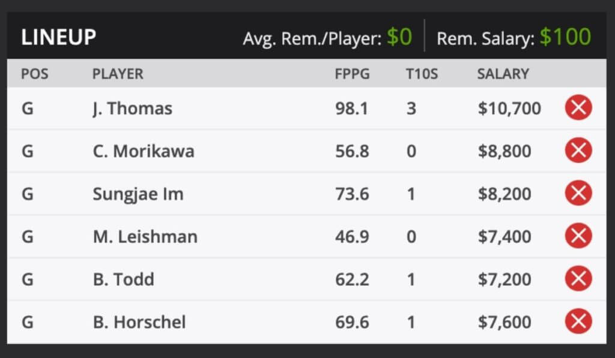
Task: Remove M. Leishman using the red X
Action: 578,236
